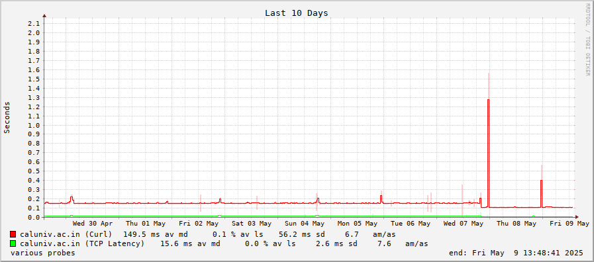This screenshot has width=594, height=262.
Task: Click the 'Sun 04 May' date label
Action: tap(305, 224)
